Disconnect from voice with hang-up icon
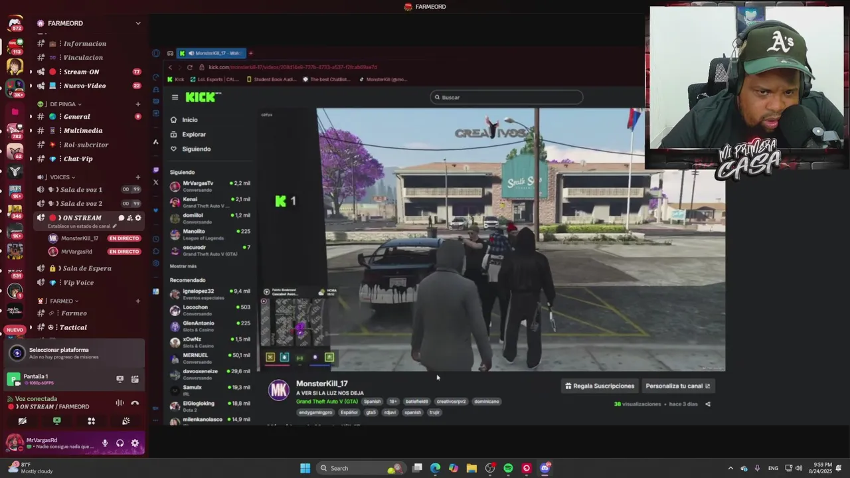The height and width of the screenshot is (478, 850). 135,403
